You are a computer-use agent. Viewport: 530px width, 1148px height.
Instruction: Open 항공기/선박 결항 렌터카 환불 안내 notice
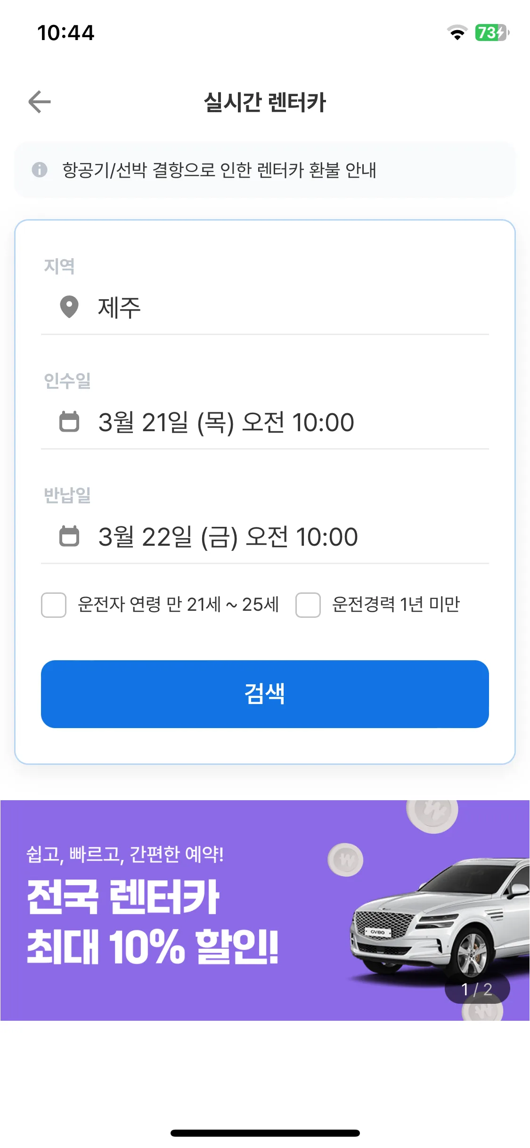(x=265, y=170)
